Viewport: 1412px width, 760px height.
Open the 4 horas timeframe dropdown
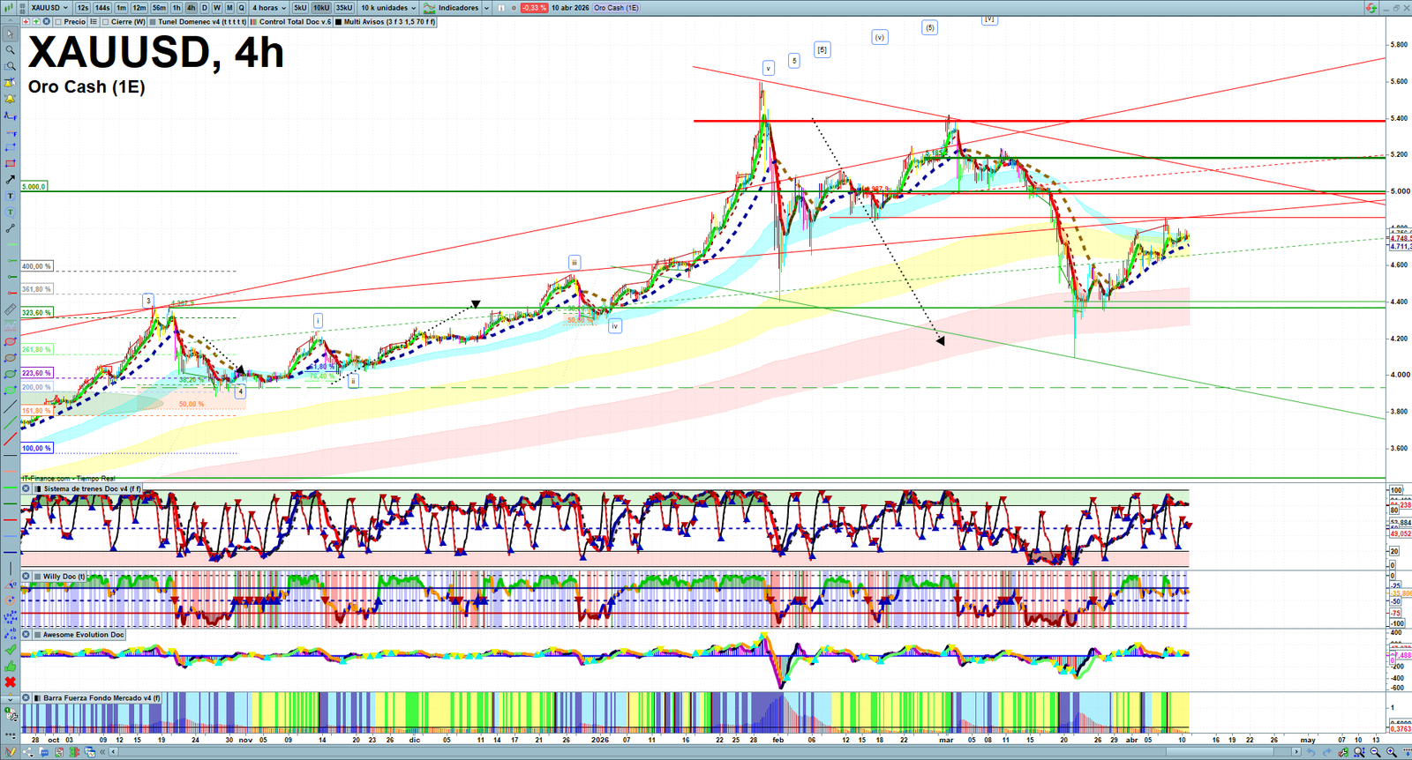pyautogui.click(x=268, y=8)
